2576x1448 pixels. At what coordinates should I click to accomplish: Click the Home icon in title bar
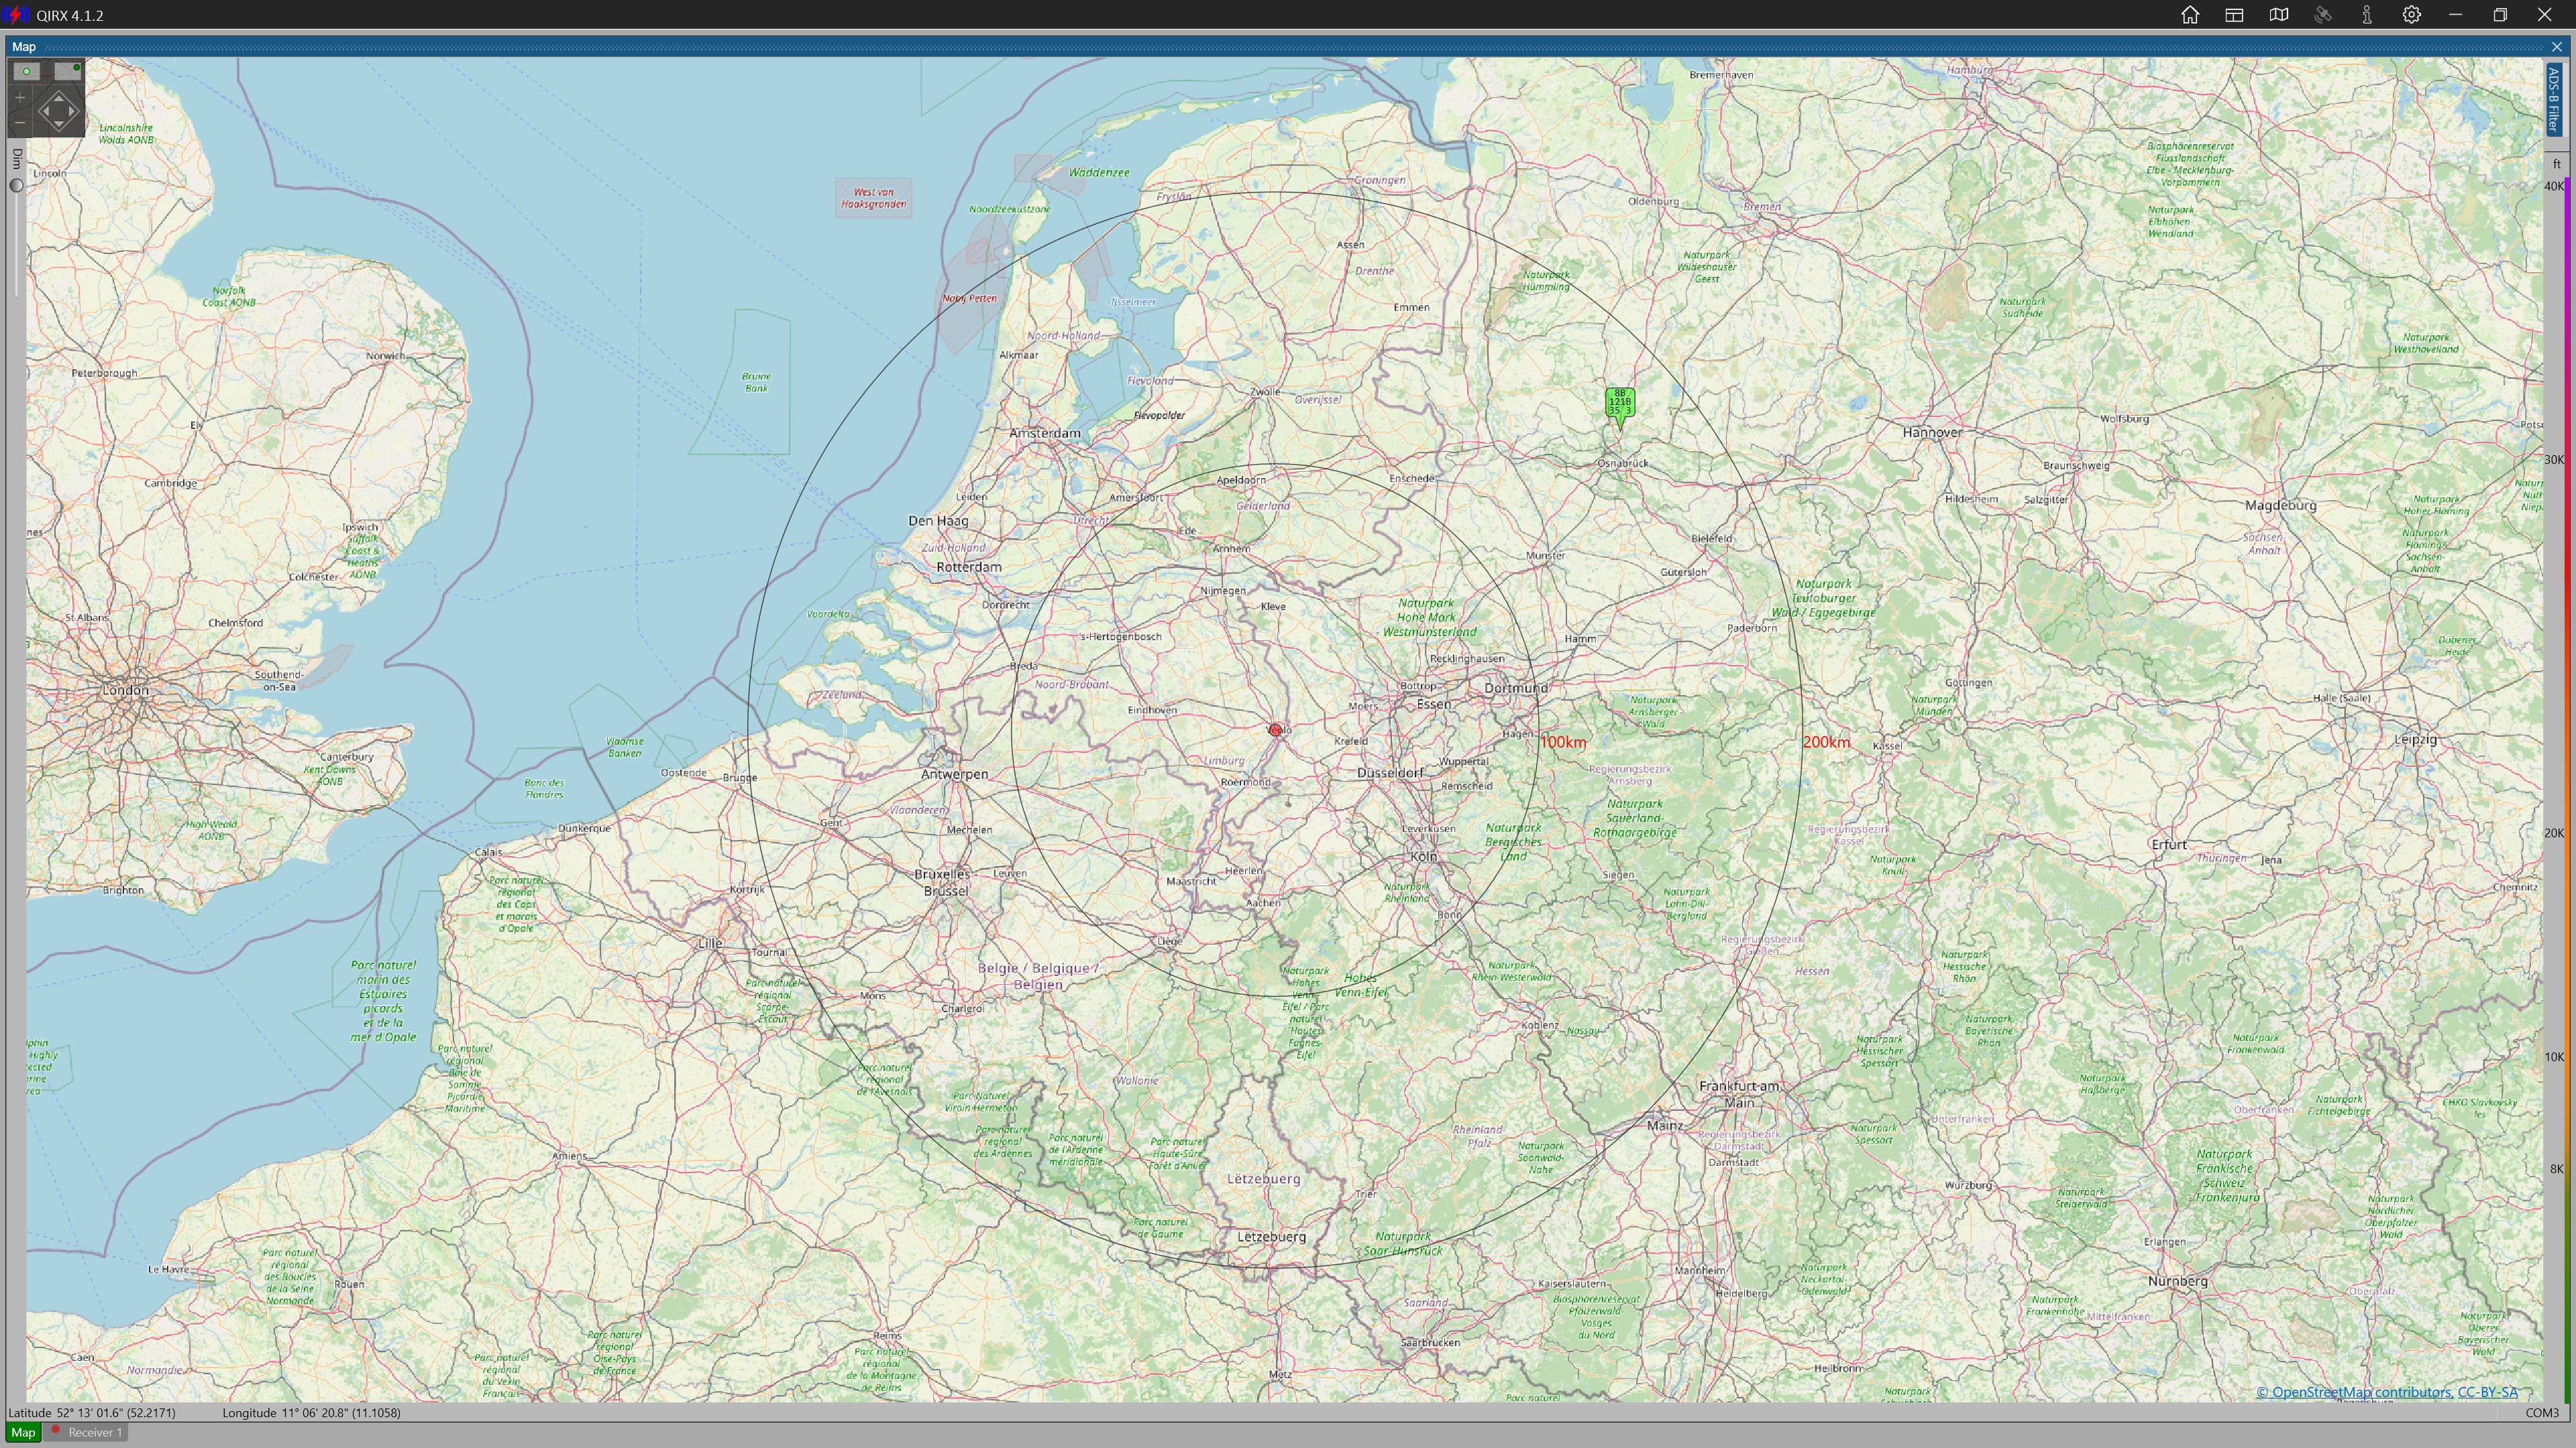[2190, 15]
